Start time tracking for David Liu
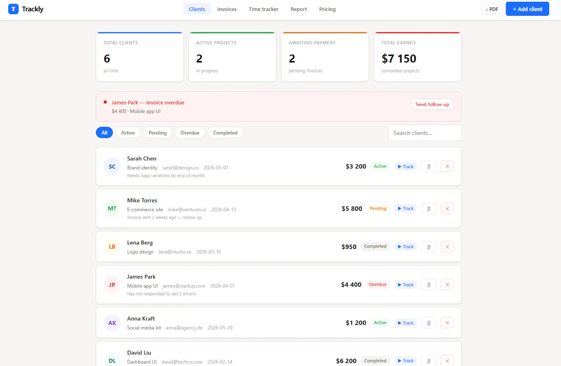561x366 pixels. pyautogui.click(x=405, y=361)
